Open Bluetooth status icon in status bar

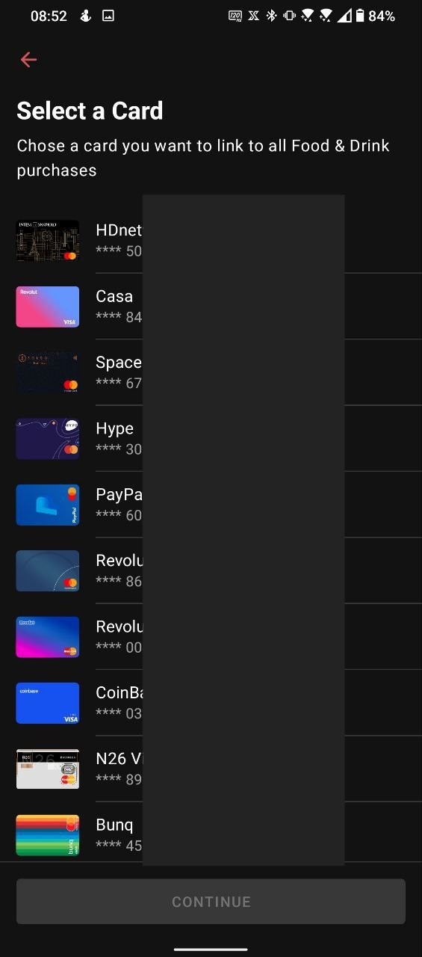point(272,16)
